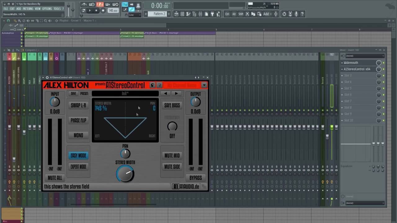
Task: Click MUTE MID button
Action: [x=172, y=155]
